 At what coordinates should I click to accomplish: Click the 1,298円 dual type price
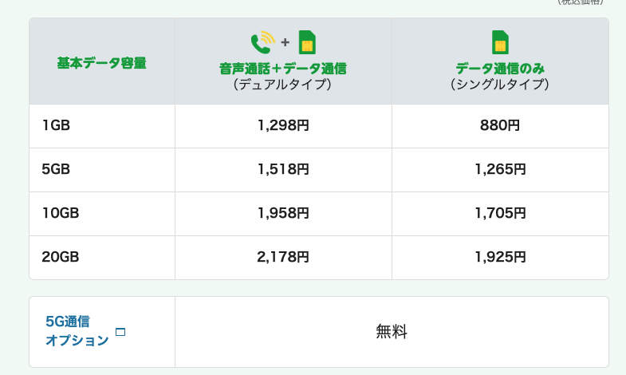coord(283,125)
